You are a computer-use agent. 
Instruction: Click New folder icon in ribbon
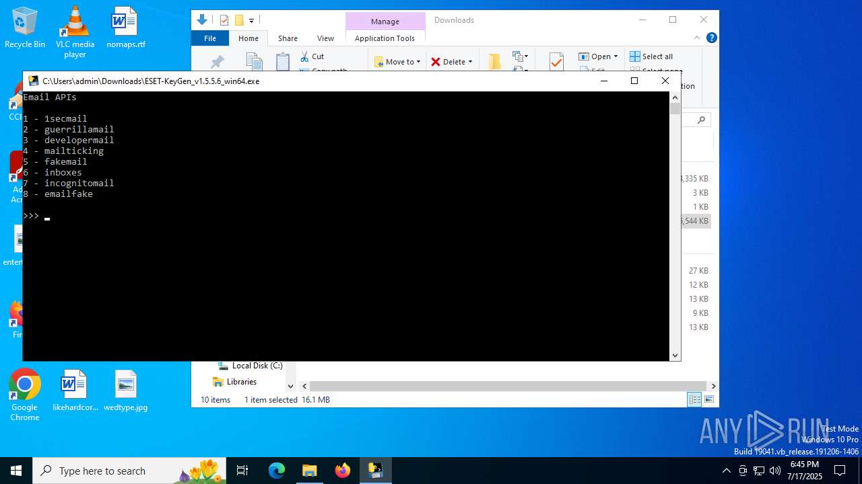point(495,61)
